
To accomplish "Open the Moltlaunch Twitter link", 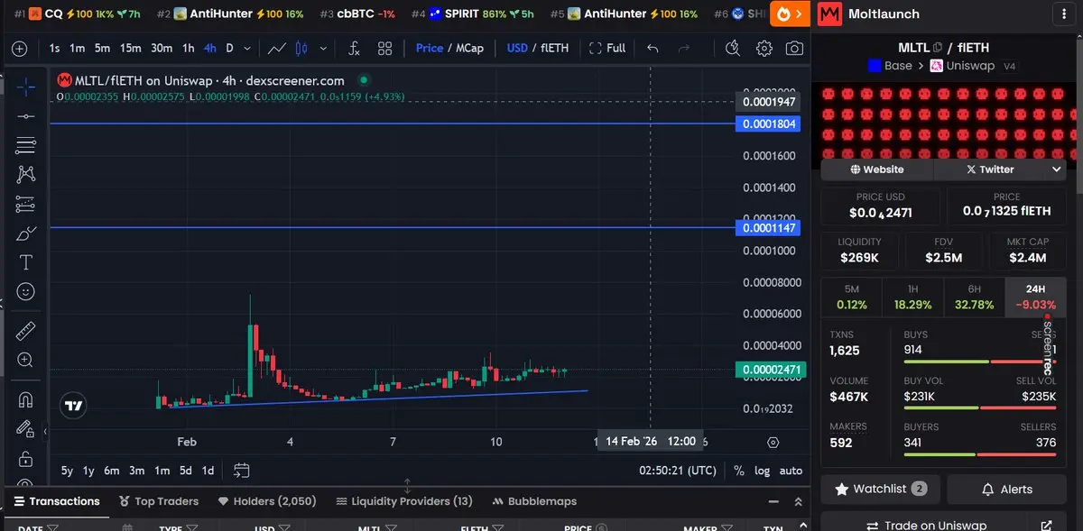I will (x=990, y=169).
